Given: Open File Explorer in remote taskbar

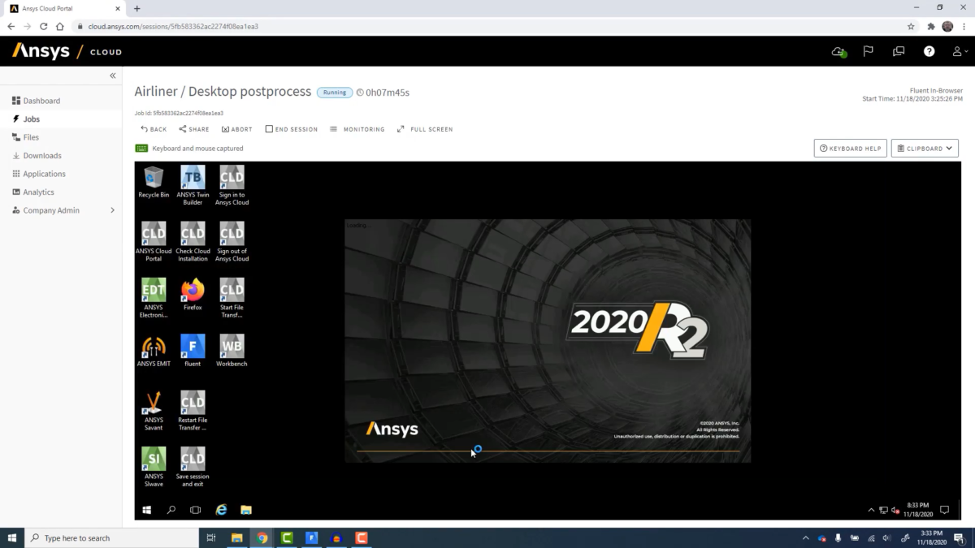Looking at the screenshot, I should pos(245,510).
